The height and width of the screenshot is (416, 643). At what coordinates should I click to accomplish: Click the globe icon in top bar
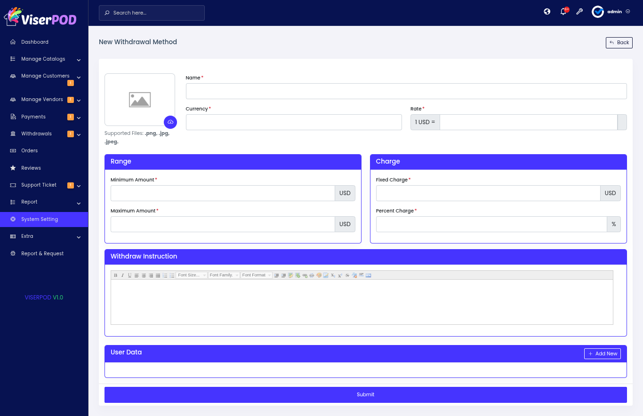coord(547,12)
